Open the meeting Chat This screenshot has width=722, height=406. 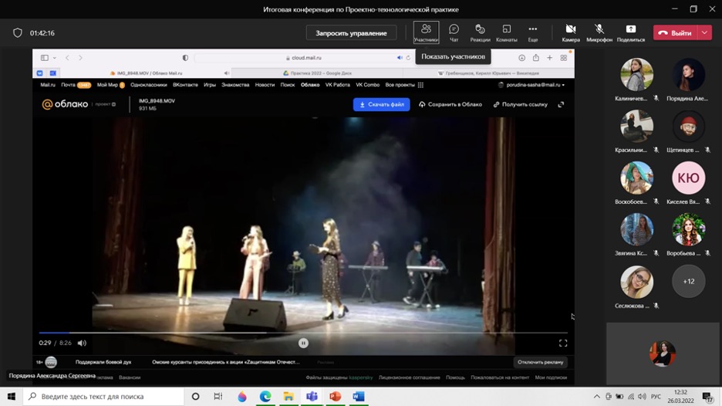454,32
